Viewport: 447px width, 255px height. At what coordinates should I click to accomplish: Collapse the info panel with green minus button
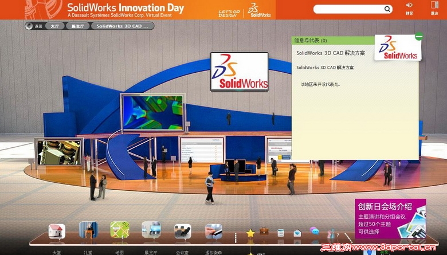[419, 37]
